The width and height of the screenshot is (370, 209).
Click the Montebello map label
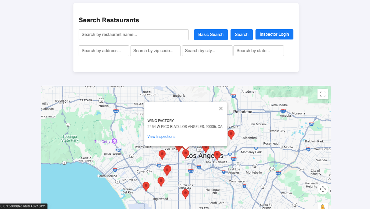[254, 172]
